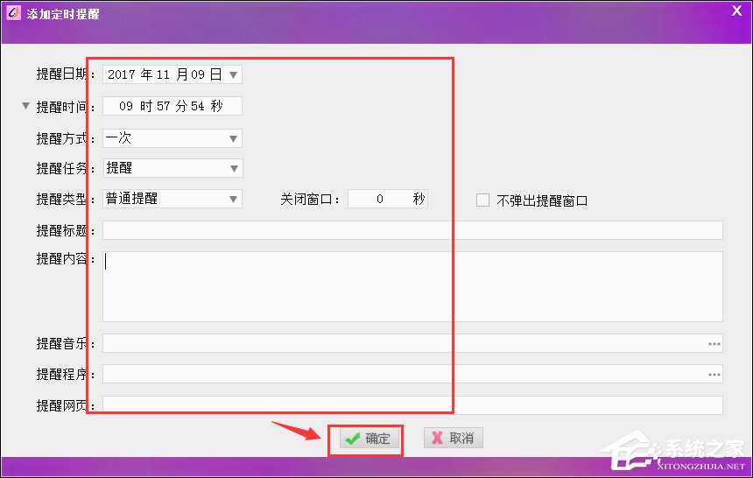The width and height of the screenshot is (753, 478).
Task: Click into the 提醒内容 text area
Action: tap(412, 287)
